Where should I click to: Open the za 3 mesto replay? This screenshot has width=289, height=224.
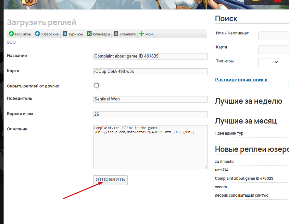pyautogui.click(x=224, y=162)
